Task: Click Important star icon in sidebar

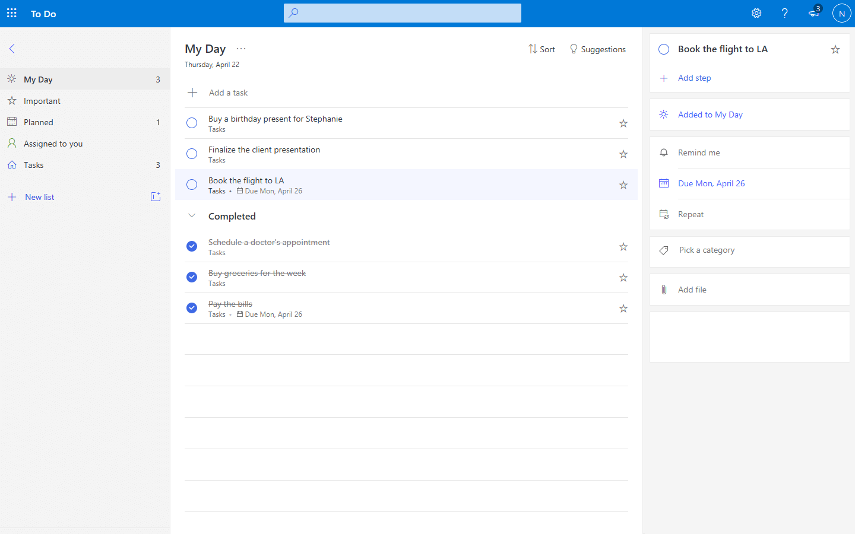Action: pos(12,100)
